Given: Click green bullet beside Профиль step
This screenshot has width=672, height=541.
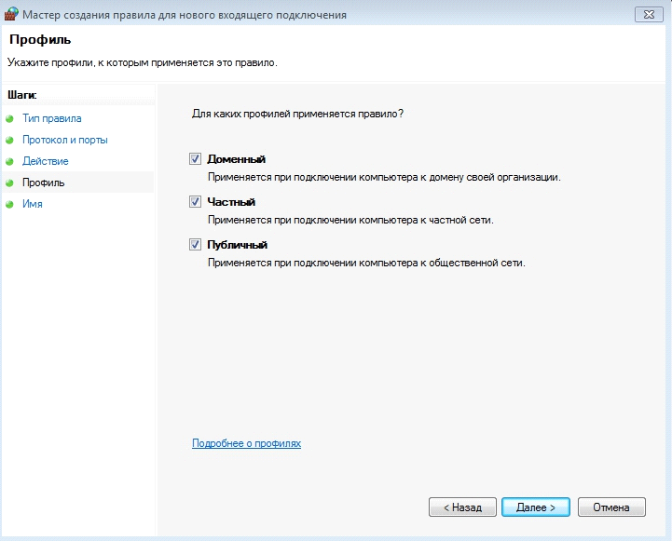Looking at the screenshot, I should [x=10, y=183].
